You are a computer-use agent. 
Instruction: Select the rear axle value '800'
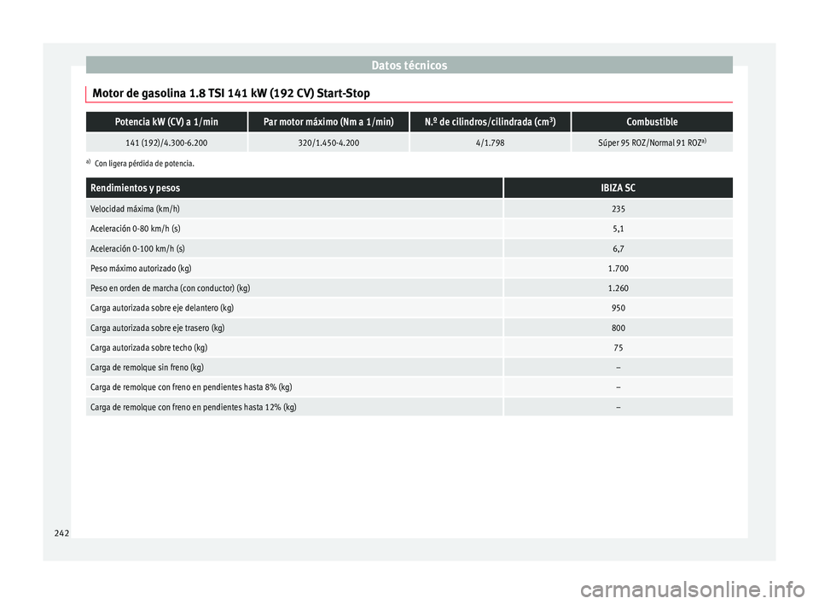click(x=618, y=328)
